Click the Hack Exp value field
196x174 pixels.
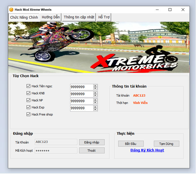pos(82,108)
